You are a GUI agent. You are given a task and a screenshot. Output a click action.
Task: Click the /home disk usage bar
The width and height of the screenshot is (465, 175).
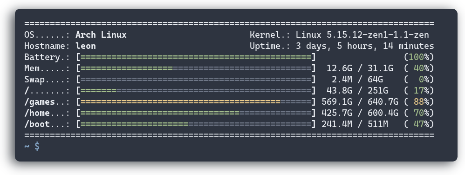pos(196,113)
